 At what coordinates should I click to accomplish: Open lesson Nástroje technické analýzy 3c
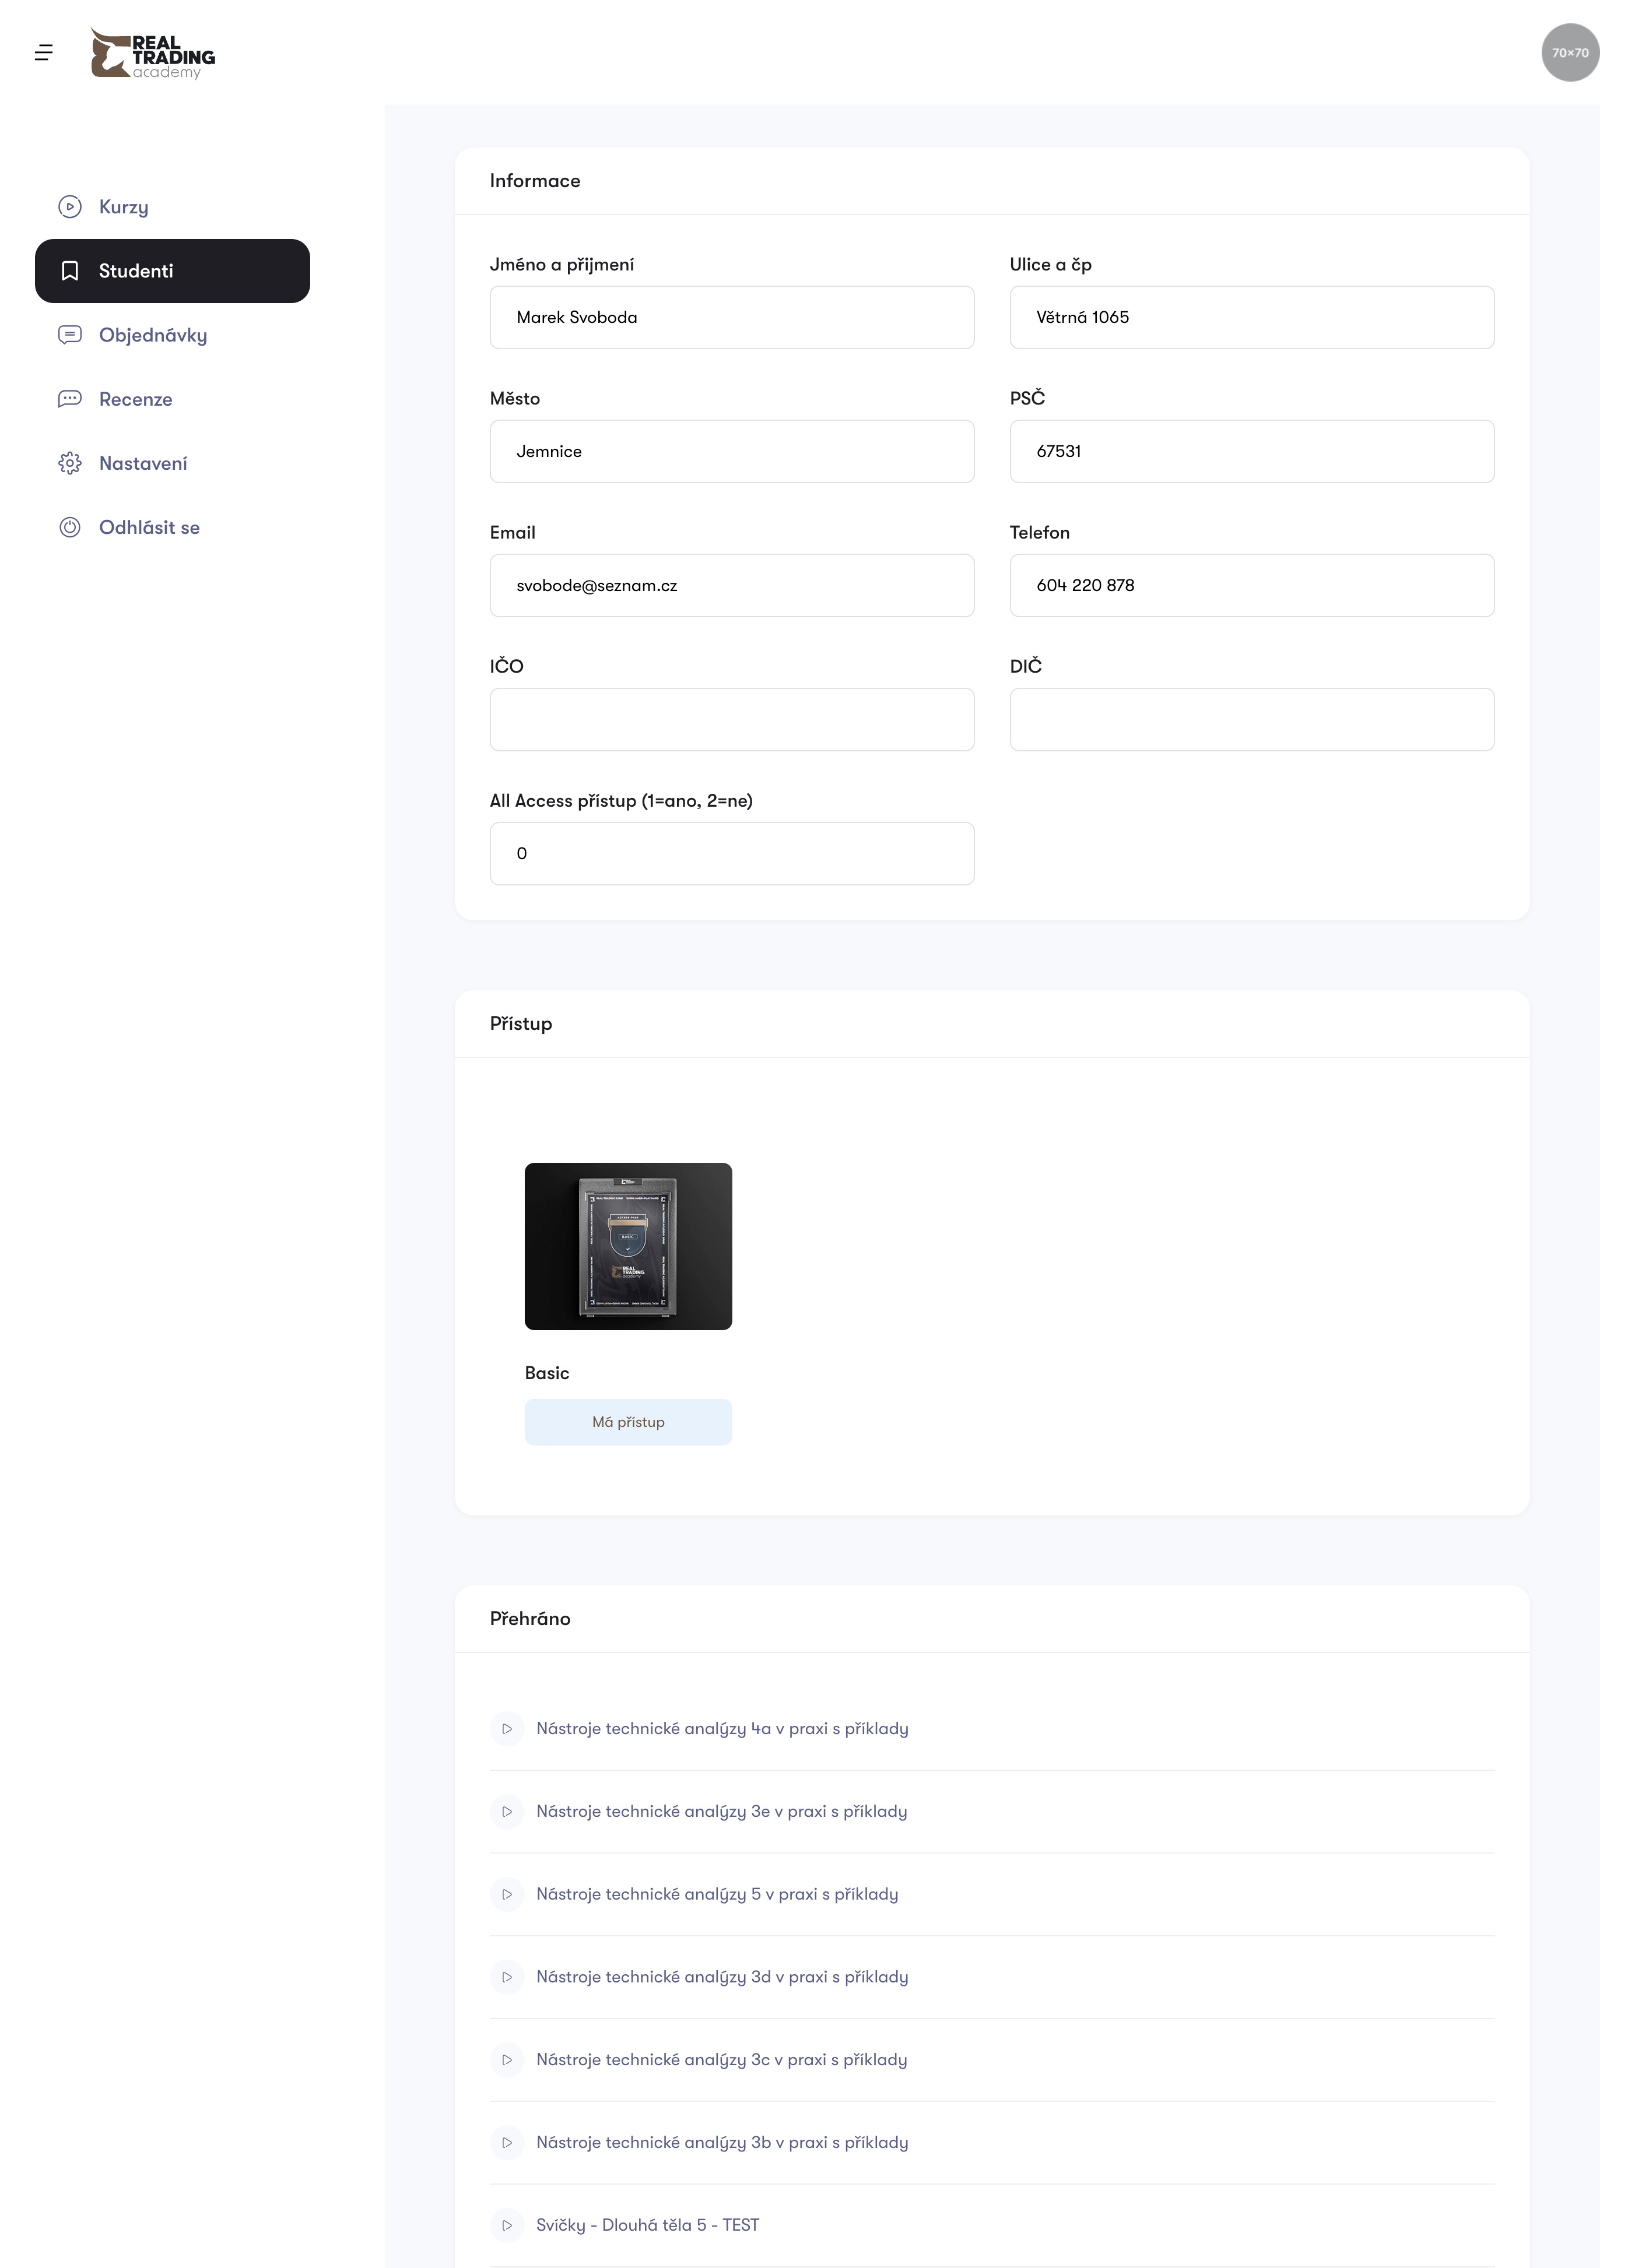pyautogui.click(x=721, y=2060)
